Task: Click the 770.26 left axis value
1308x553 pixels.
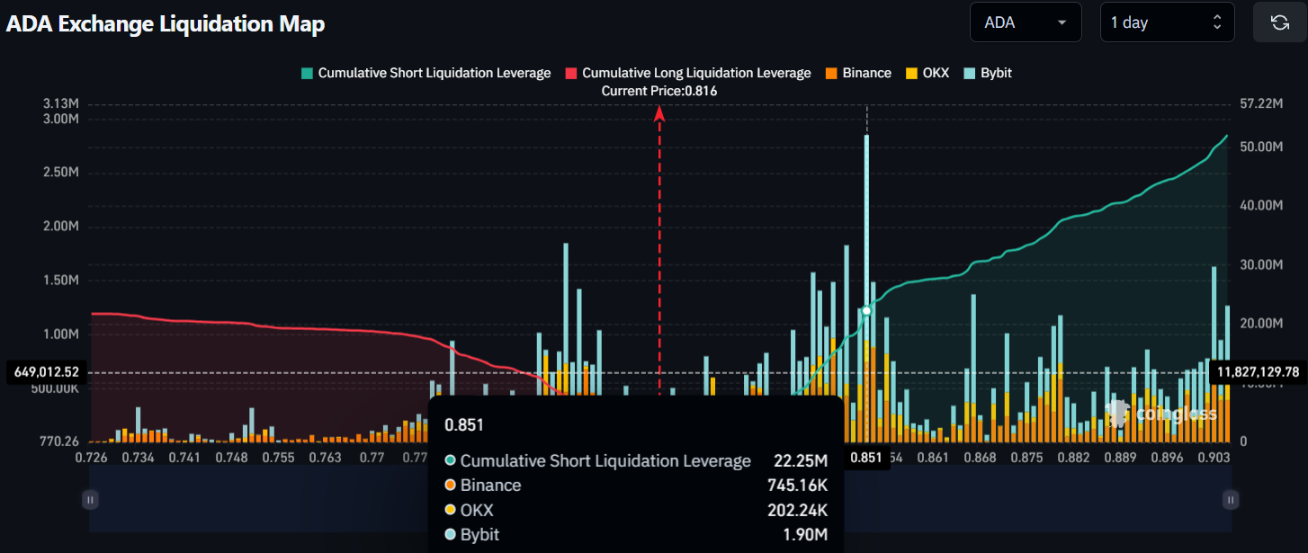Action: [59, 442]
